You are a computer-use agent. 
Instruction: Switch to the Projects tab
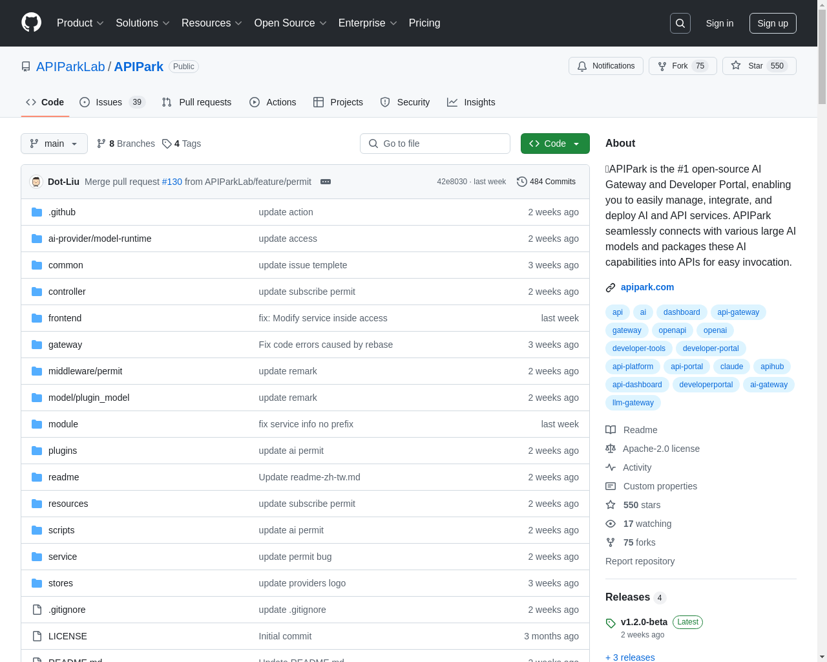pos(338,102)
